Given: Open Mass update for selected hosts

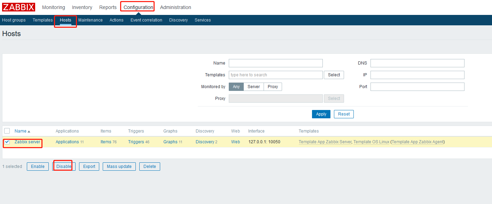Looking at the screenshot, I should (119, 167).
